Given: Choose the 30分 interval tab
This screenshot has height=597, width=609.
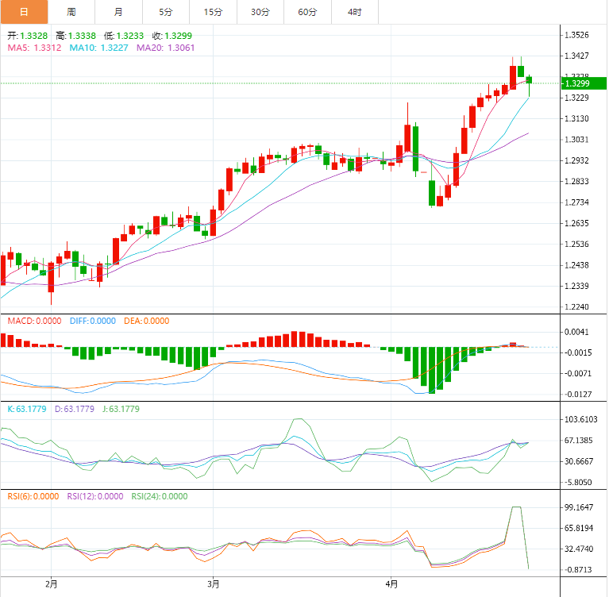Looking at the screenshot, I should point(260,12).
